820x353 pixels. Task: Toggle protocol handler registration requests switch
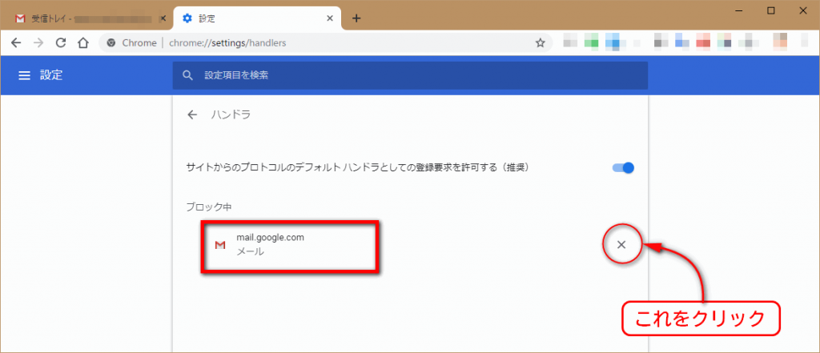[x=623, y=168]
